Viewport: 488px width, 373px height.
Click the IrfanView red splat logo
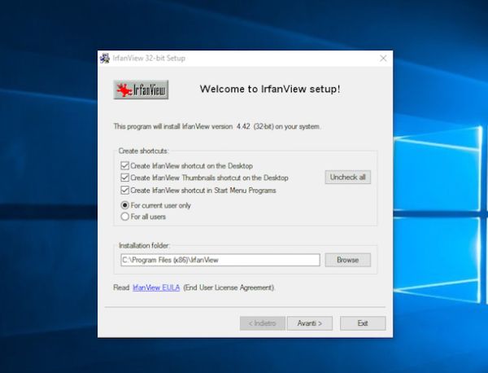point(140,90)
